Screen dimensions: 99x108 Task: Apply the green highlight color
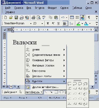point(78,24)
